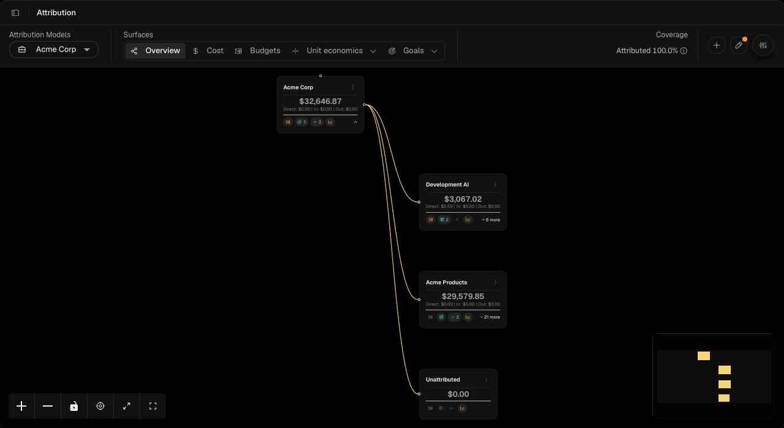
Task: Click the Attributed 100.0% info icon
Action: click(684, 51)
